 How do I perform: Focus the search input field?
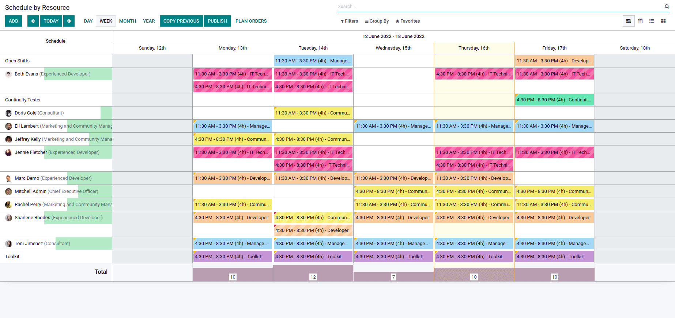pyautogui.click(x=497, y=7)
